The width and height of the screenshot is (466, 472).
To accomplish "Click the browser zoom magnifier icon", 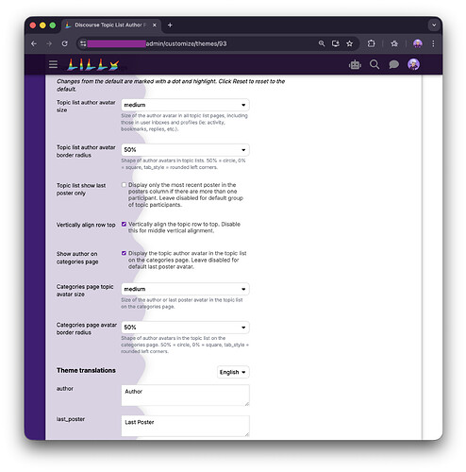I will pos(322,43).
